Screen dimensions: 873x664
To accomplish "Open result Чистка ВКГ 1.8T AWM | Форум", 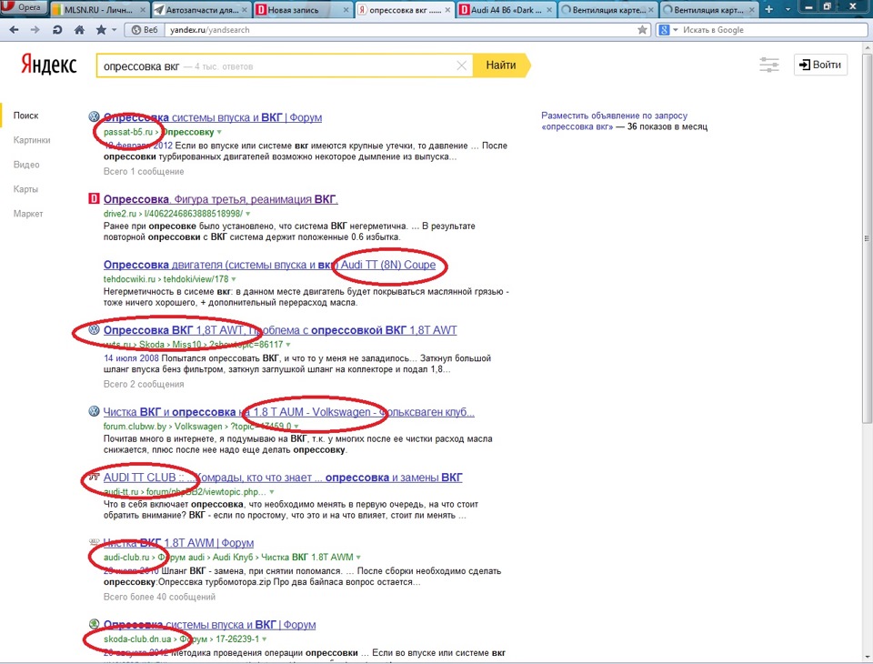I will [179, 542].
